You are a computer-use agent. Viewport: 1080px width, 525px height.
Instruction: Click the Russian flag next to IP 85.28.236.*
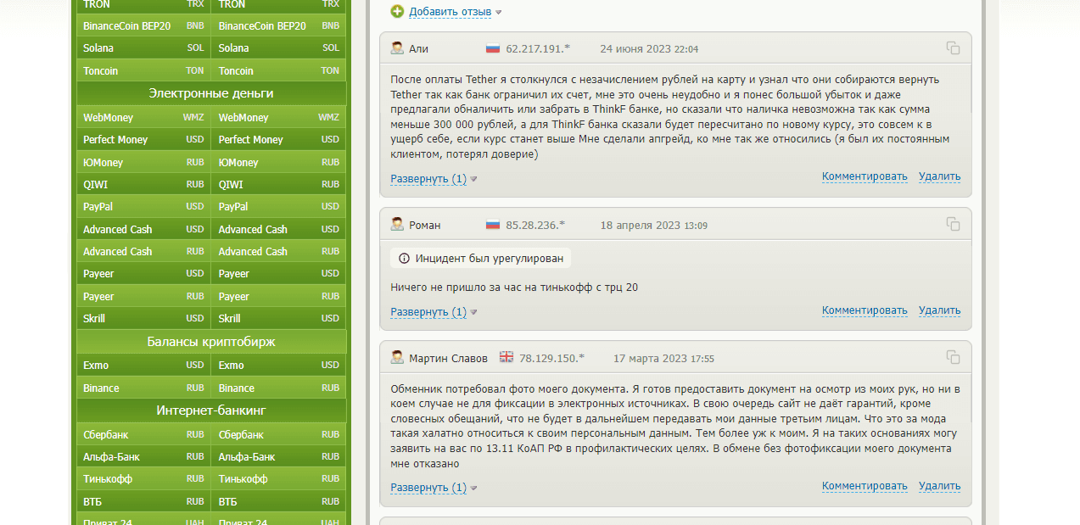pyautogui.click(x=492, y=225)
